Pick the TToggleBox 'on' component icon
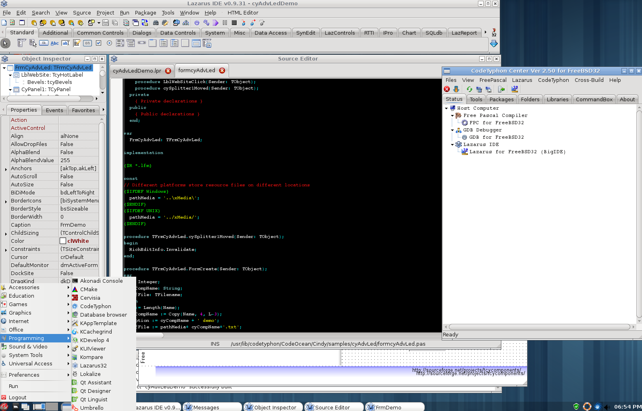The width and height of the screenshot is (642, 411). point(87,43)
